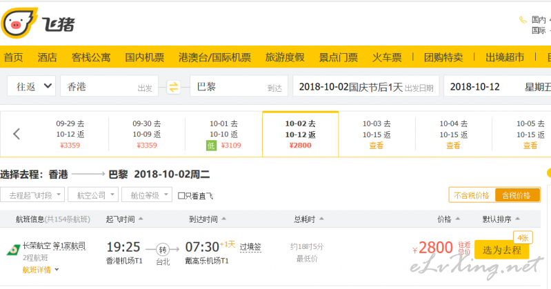Click the Fliggy pig logo
Viewport: 551px width, 289px height.
(x=19, y=23)
